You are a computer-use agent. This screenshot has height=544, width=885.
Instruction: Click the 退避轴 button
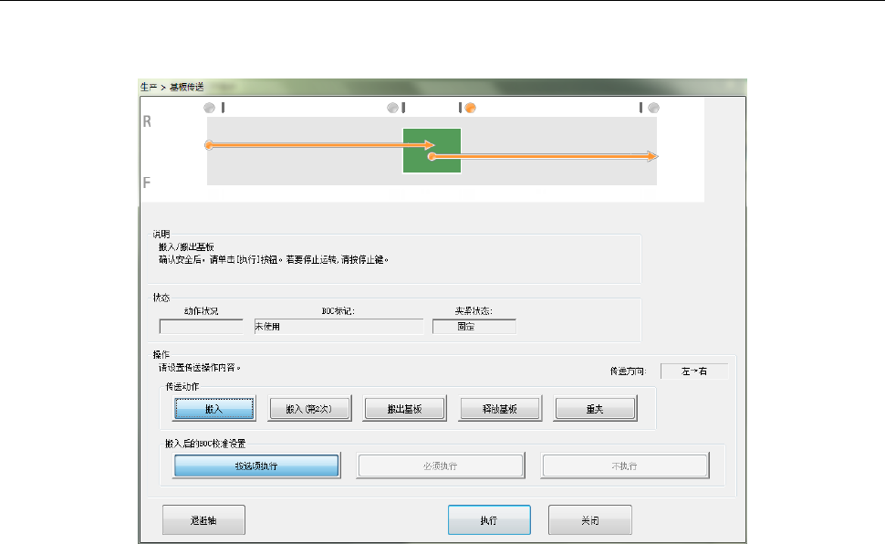(203, 519)
